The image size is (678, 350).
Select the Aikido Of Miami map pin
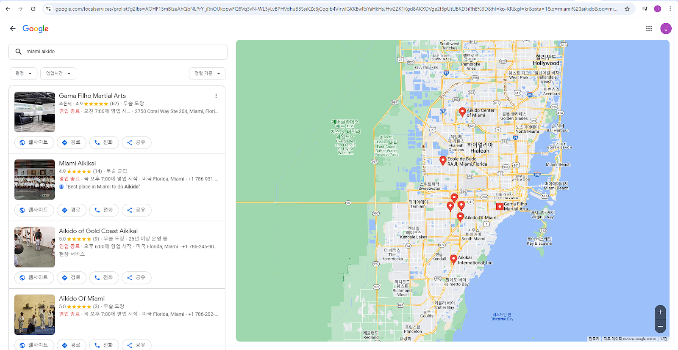click(460, 217)
